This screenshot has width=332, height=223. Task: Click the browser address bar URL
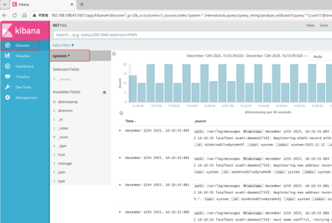coord(190,15)
